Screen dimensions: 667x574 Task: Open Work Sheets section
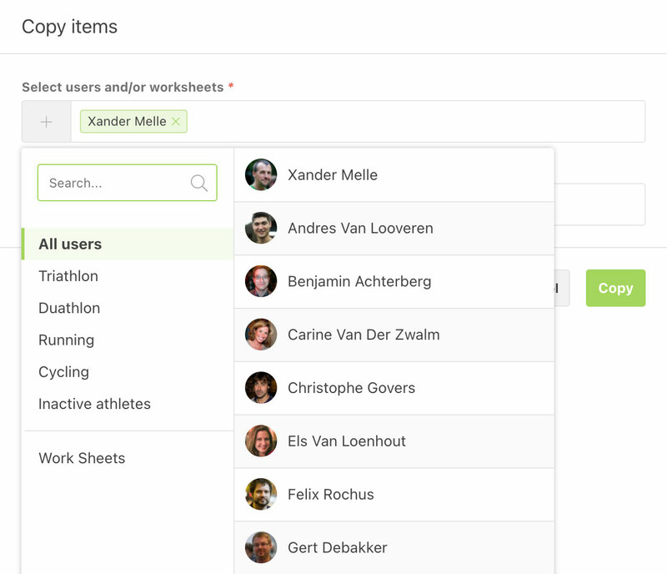(82, 458)
